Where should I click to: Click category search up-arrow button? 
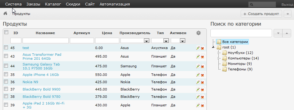(x=287, y=33)
